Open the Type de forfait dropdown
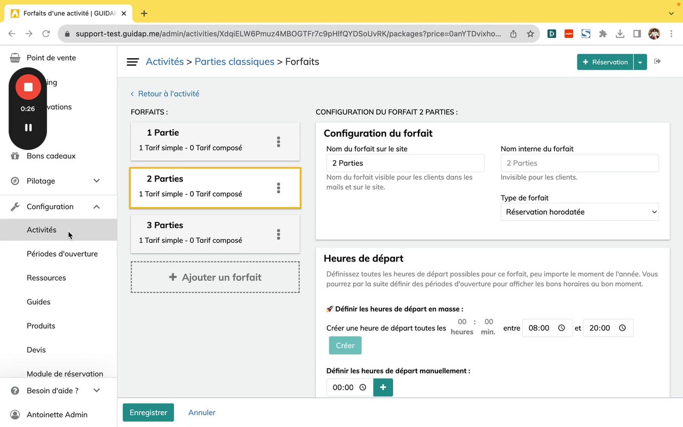This screenshot has height=427, width=683. pyautogui.click(x=579, y=212)
